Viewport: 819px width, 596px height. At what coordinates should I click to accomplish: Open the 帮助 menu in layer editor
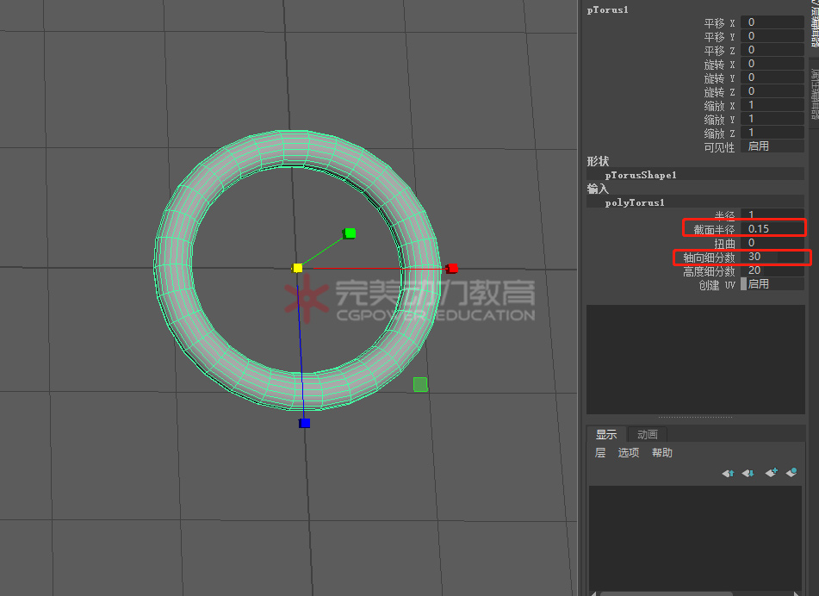(x=662, y=453)
